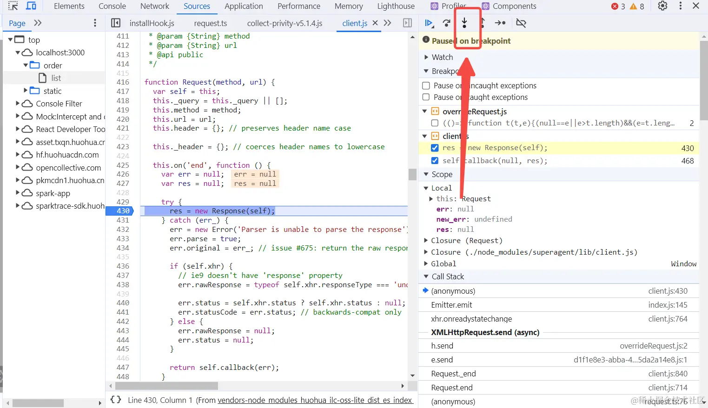Click the list file icon in the tree
The height and width of the screenshot is (408, 708).
click(x=43, y=78)
